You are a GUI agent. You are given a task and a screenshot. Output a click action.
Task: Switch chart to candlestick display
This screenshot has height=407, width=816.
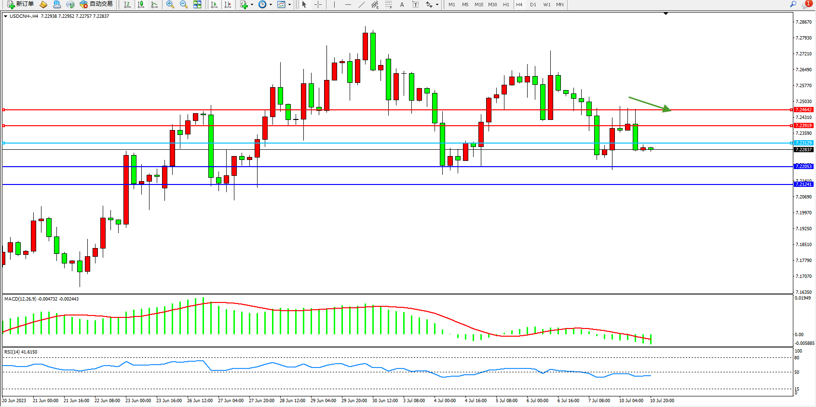point(141,4)
